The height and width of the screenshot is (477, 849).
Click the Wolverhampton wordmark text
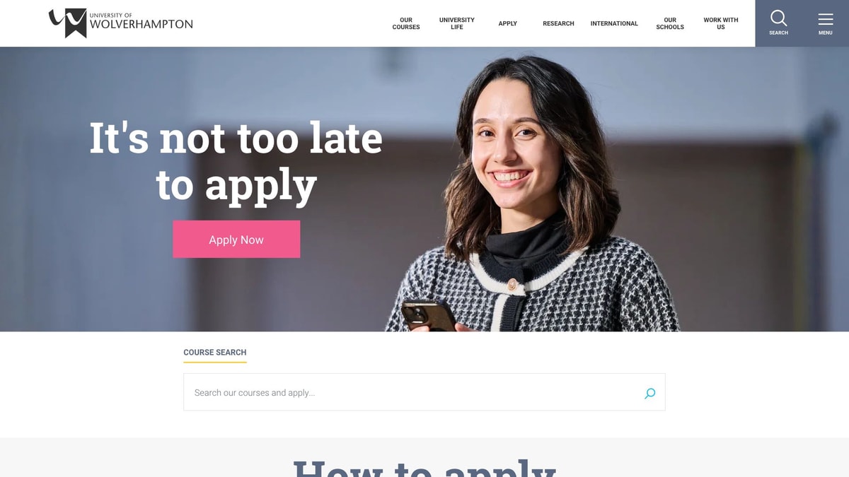141,25
